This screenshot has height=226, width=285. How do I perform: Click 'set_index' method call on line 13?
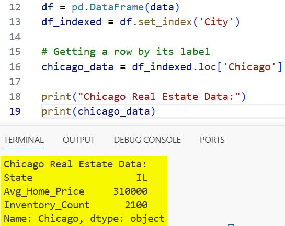[x=165, y=22]
